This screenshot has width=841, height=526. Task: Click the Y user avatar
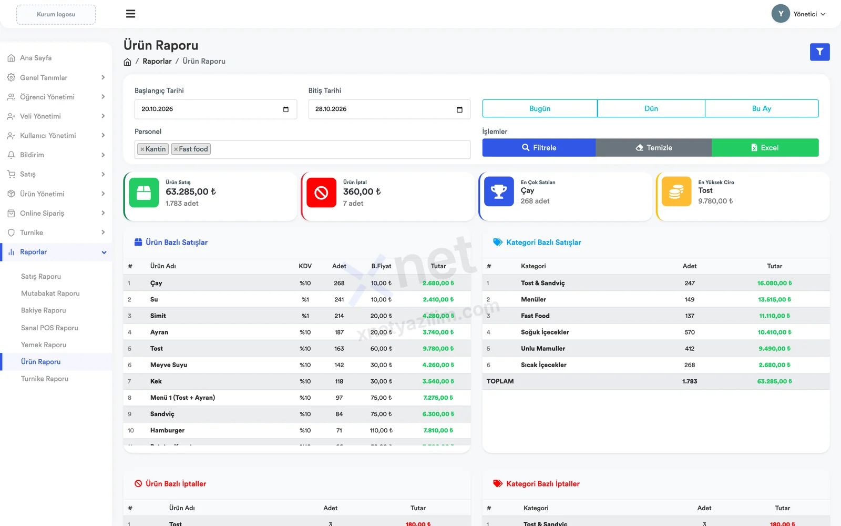click(x=781, y=14)
